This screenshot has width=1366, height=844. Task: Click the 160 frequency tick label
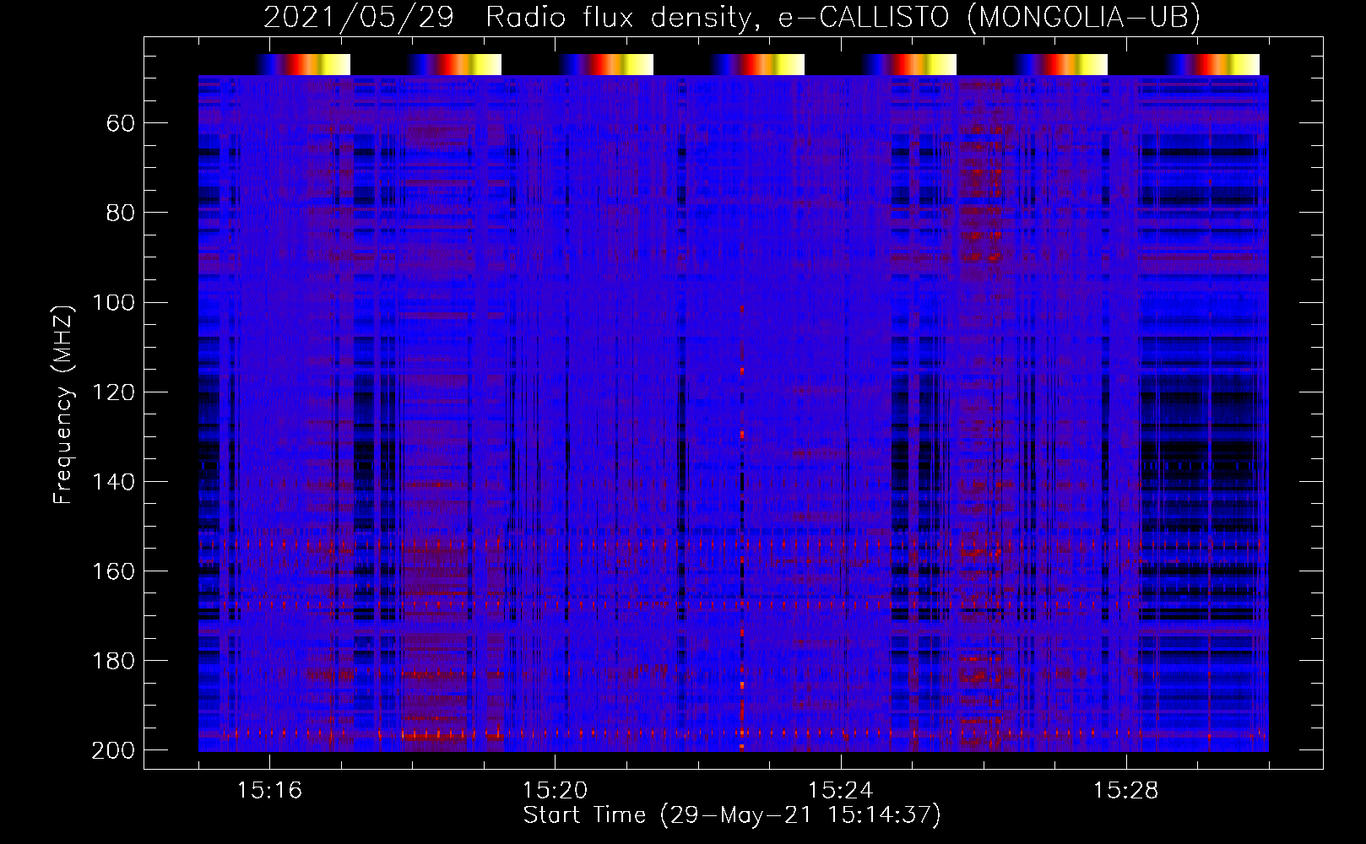pyautogui.click(x=114, y=571)
